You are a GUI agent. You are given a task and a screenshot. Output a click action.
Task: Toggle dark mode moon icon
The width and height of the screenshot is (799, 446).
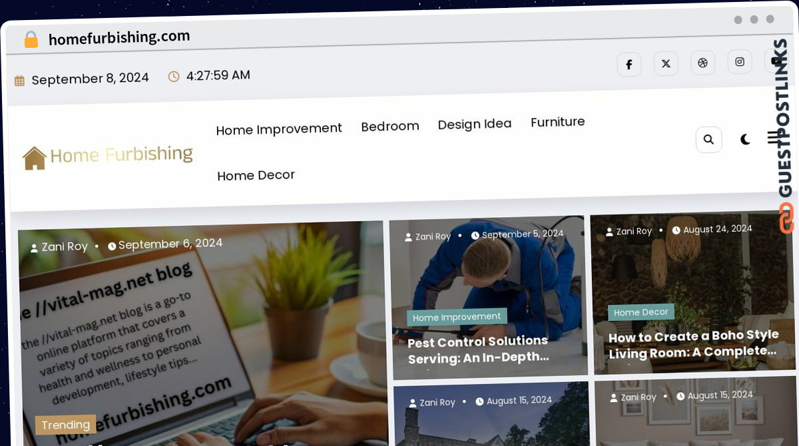746,139
